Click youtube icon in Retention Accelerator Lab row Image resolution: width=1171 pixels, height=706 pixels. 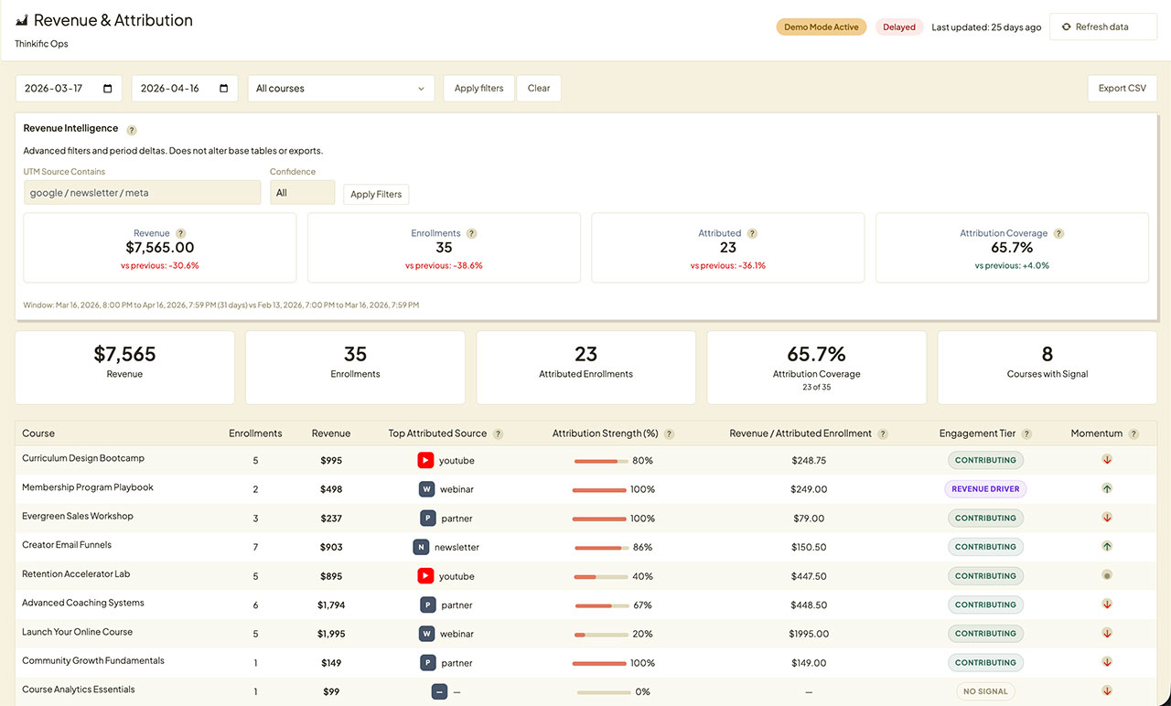tap(425, 576)
